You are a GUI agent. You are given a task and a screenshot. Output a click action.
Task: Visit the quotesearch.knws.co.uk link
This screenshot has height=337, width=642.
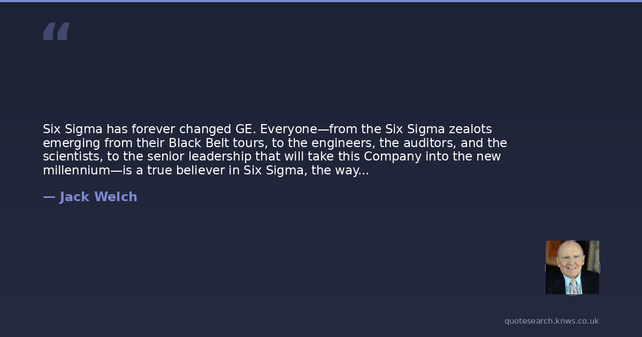point(551,321)
